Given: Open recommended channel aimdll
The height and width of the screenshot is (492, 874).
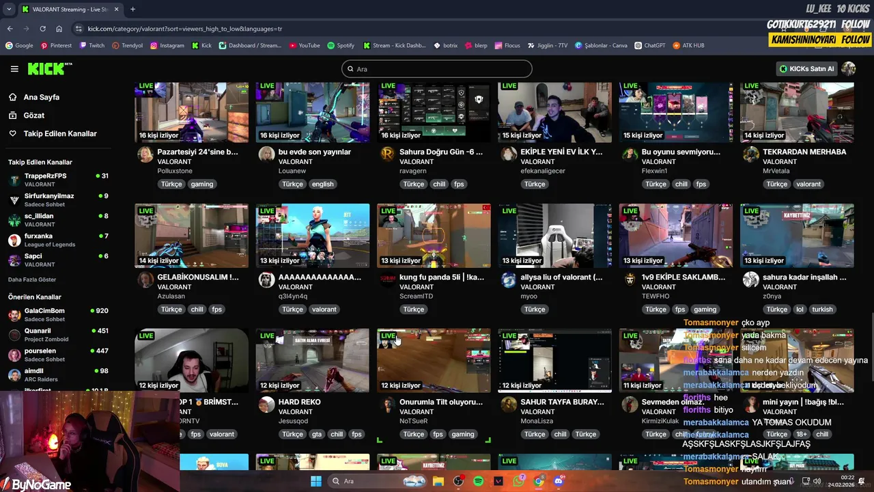Looking at the screenshot, I should tap(58, 374).
